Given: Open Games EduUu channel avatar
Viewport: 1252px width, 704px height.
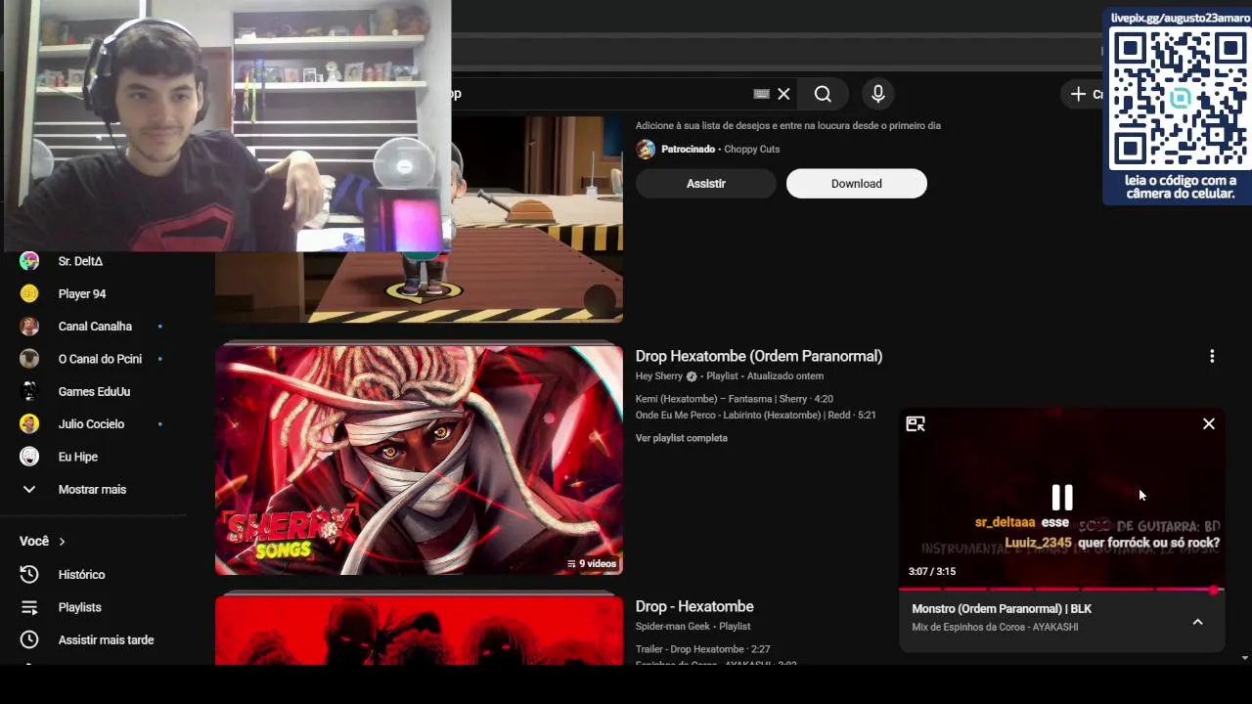Looking at the screenshot, I should pyautogui.click(x=29, y=391).
